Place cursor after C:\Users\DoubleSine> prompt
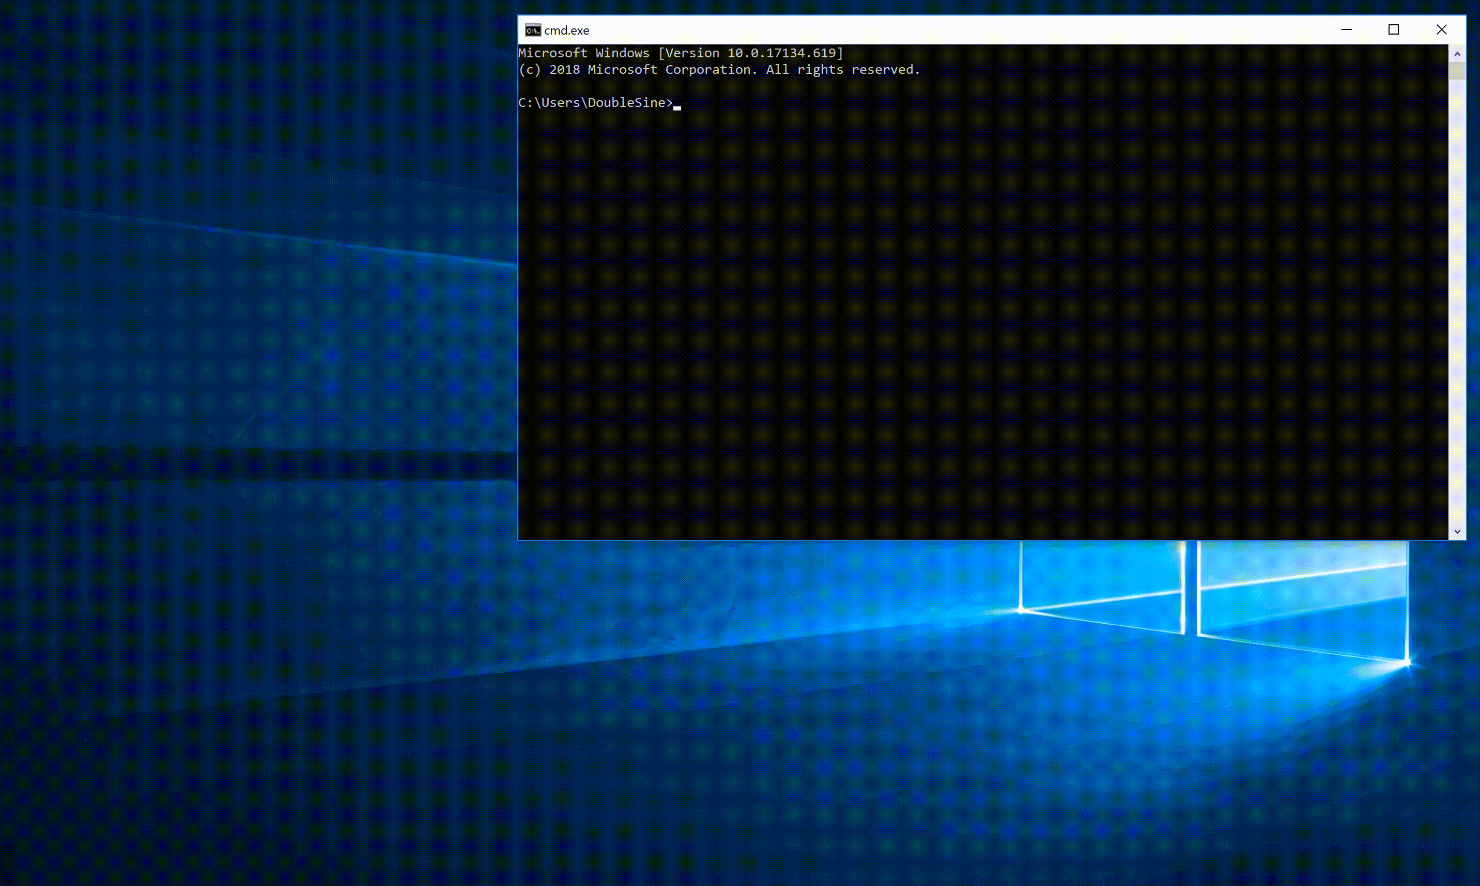 coord(677,103)
